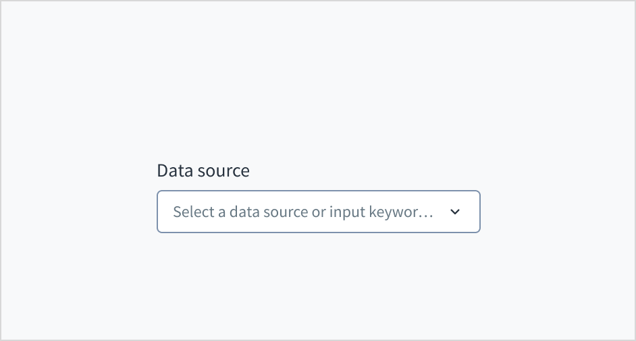Click the chevron-down icon in the combo box

pyautogui.click(x=455, y=212)
